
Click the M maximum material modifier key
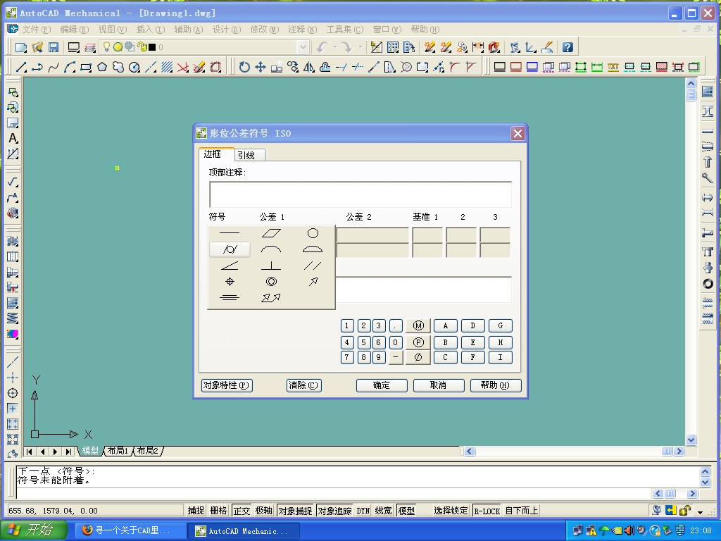[418, 325]
